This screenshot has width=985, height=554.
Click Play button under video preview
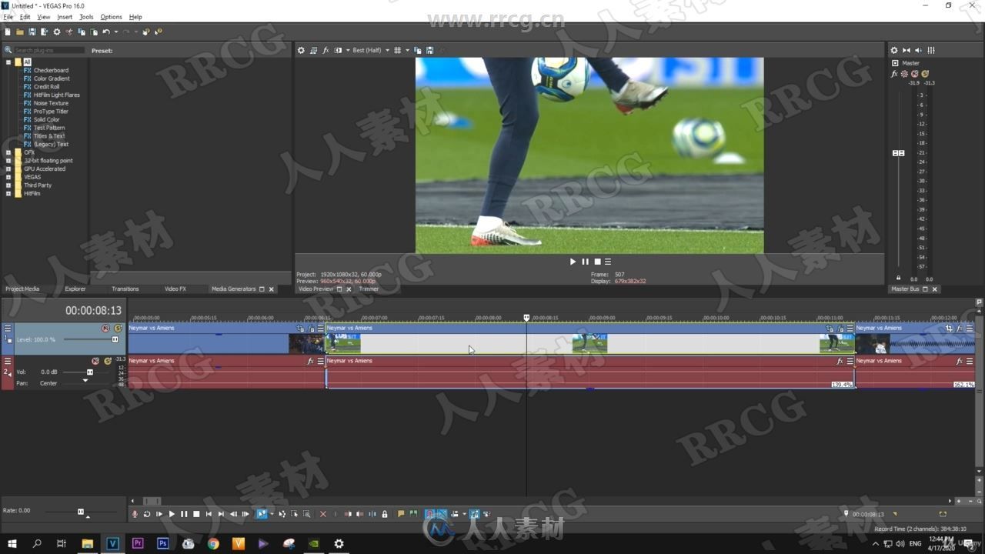573,262
